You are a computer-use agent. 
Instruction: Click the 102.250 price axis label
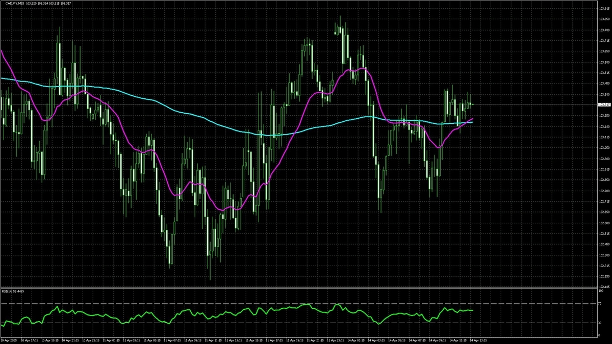click(x=604, y=276)
